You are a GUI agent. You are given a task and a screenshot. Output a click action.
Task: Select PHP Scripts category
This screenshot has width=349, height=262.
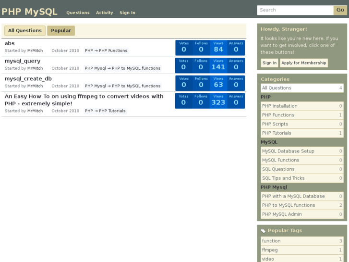[302, 124]
